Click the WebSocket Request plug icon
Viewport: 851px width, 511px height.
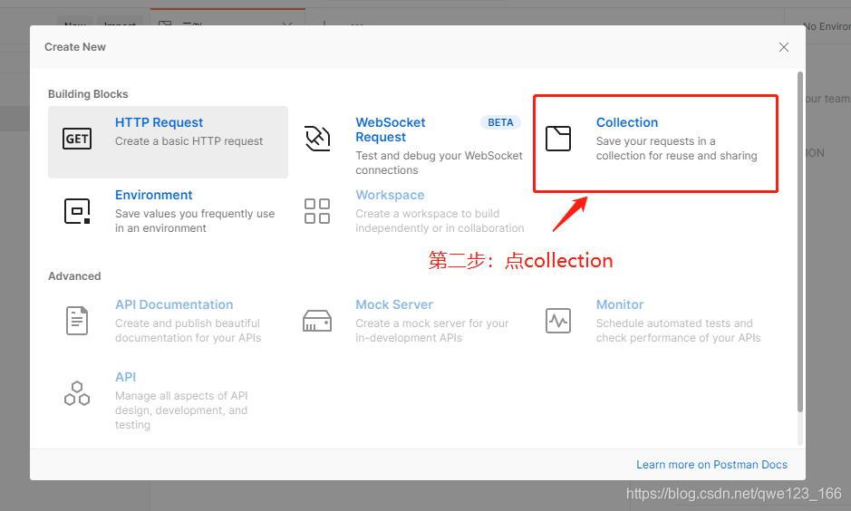(317, 139)
